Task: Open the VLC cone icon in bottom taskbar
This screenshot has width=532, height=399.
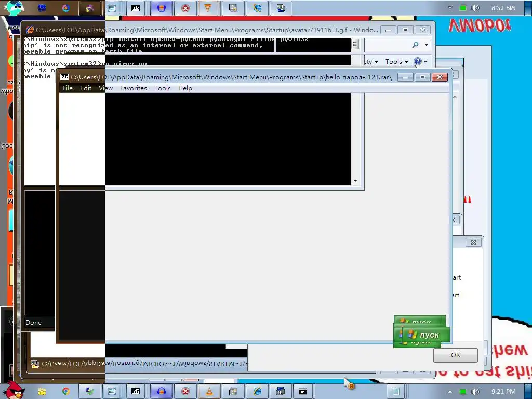Action: coord(209,392)
